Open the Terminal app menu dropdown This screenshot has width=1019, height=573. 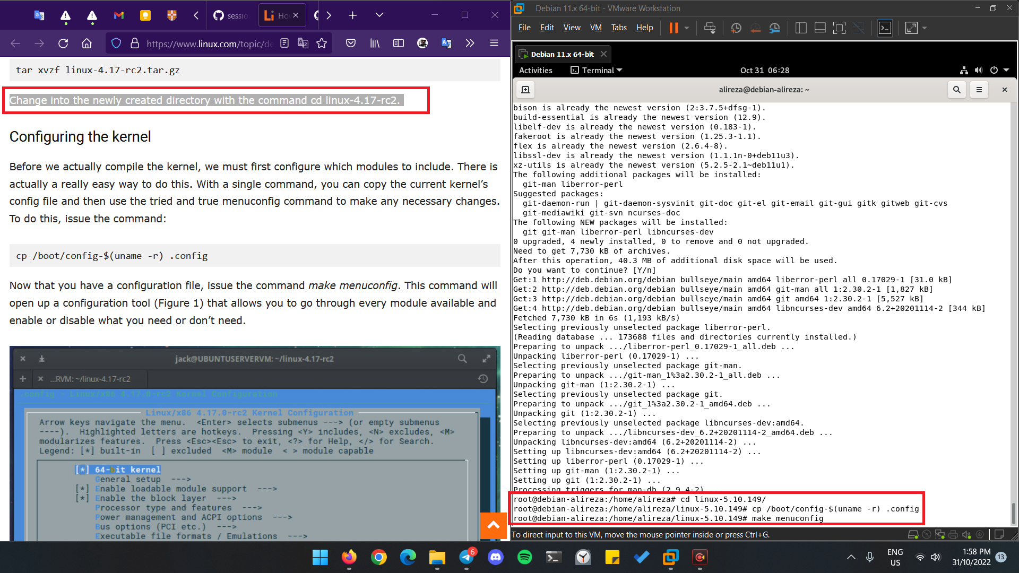[x=596, y=70]
